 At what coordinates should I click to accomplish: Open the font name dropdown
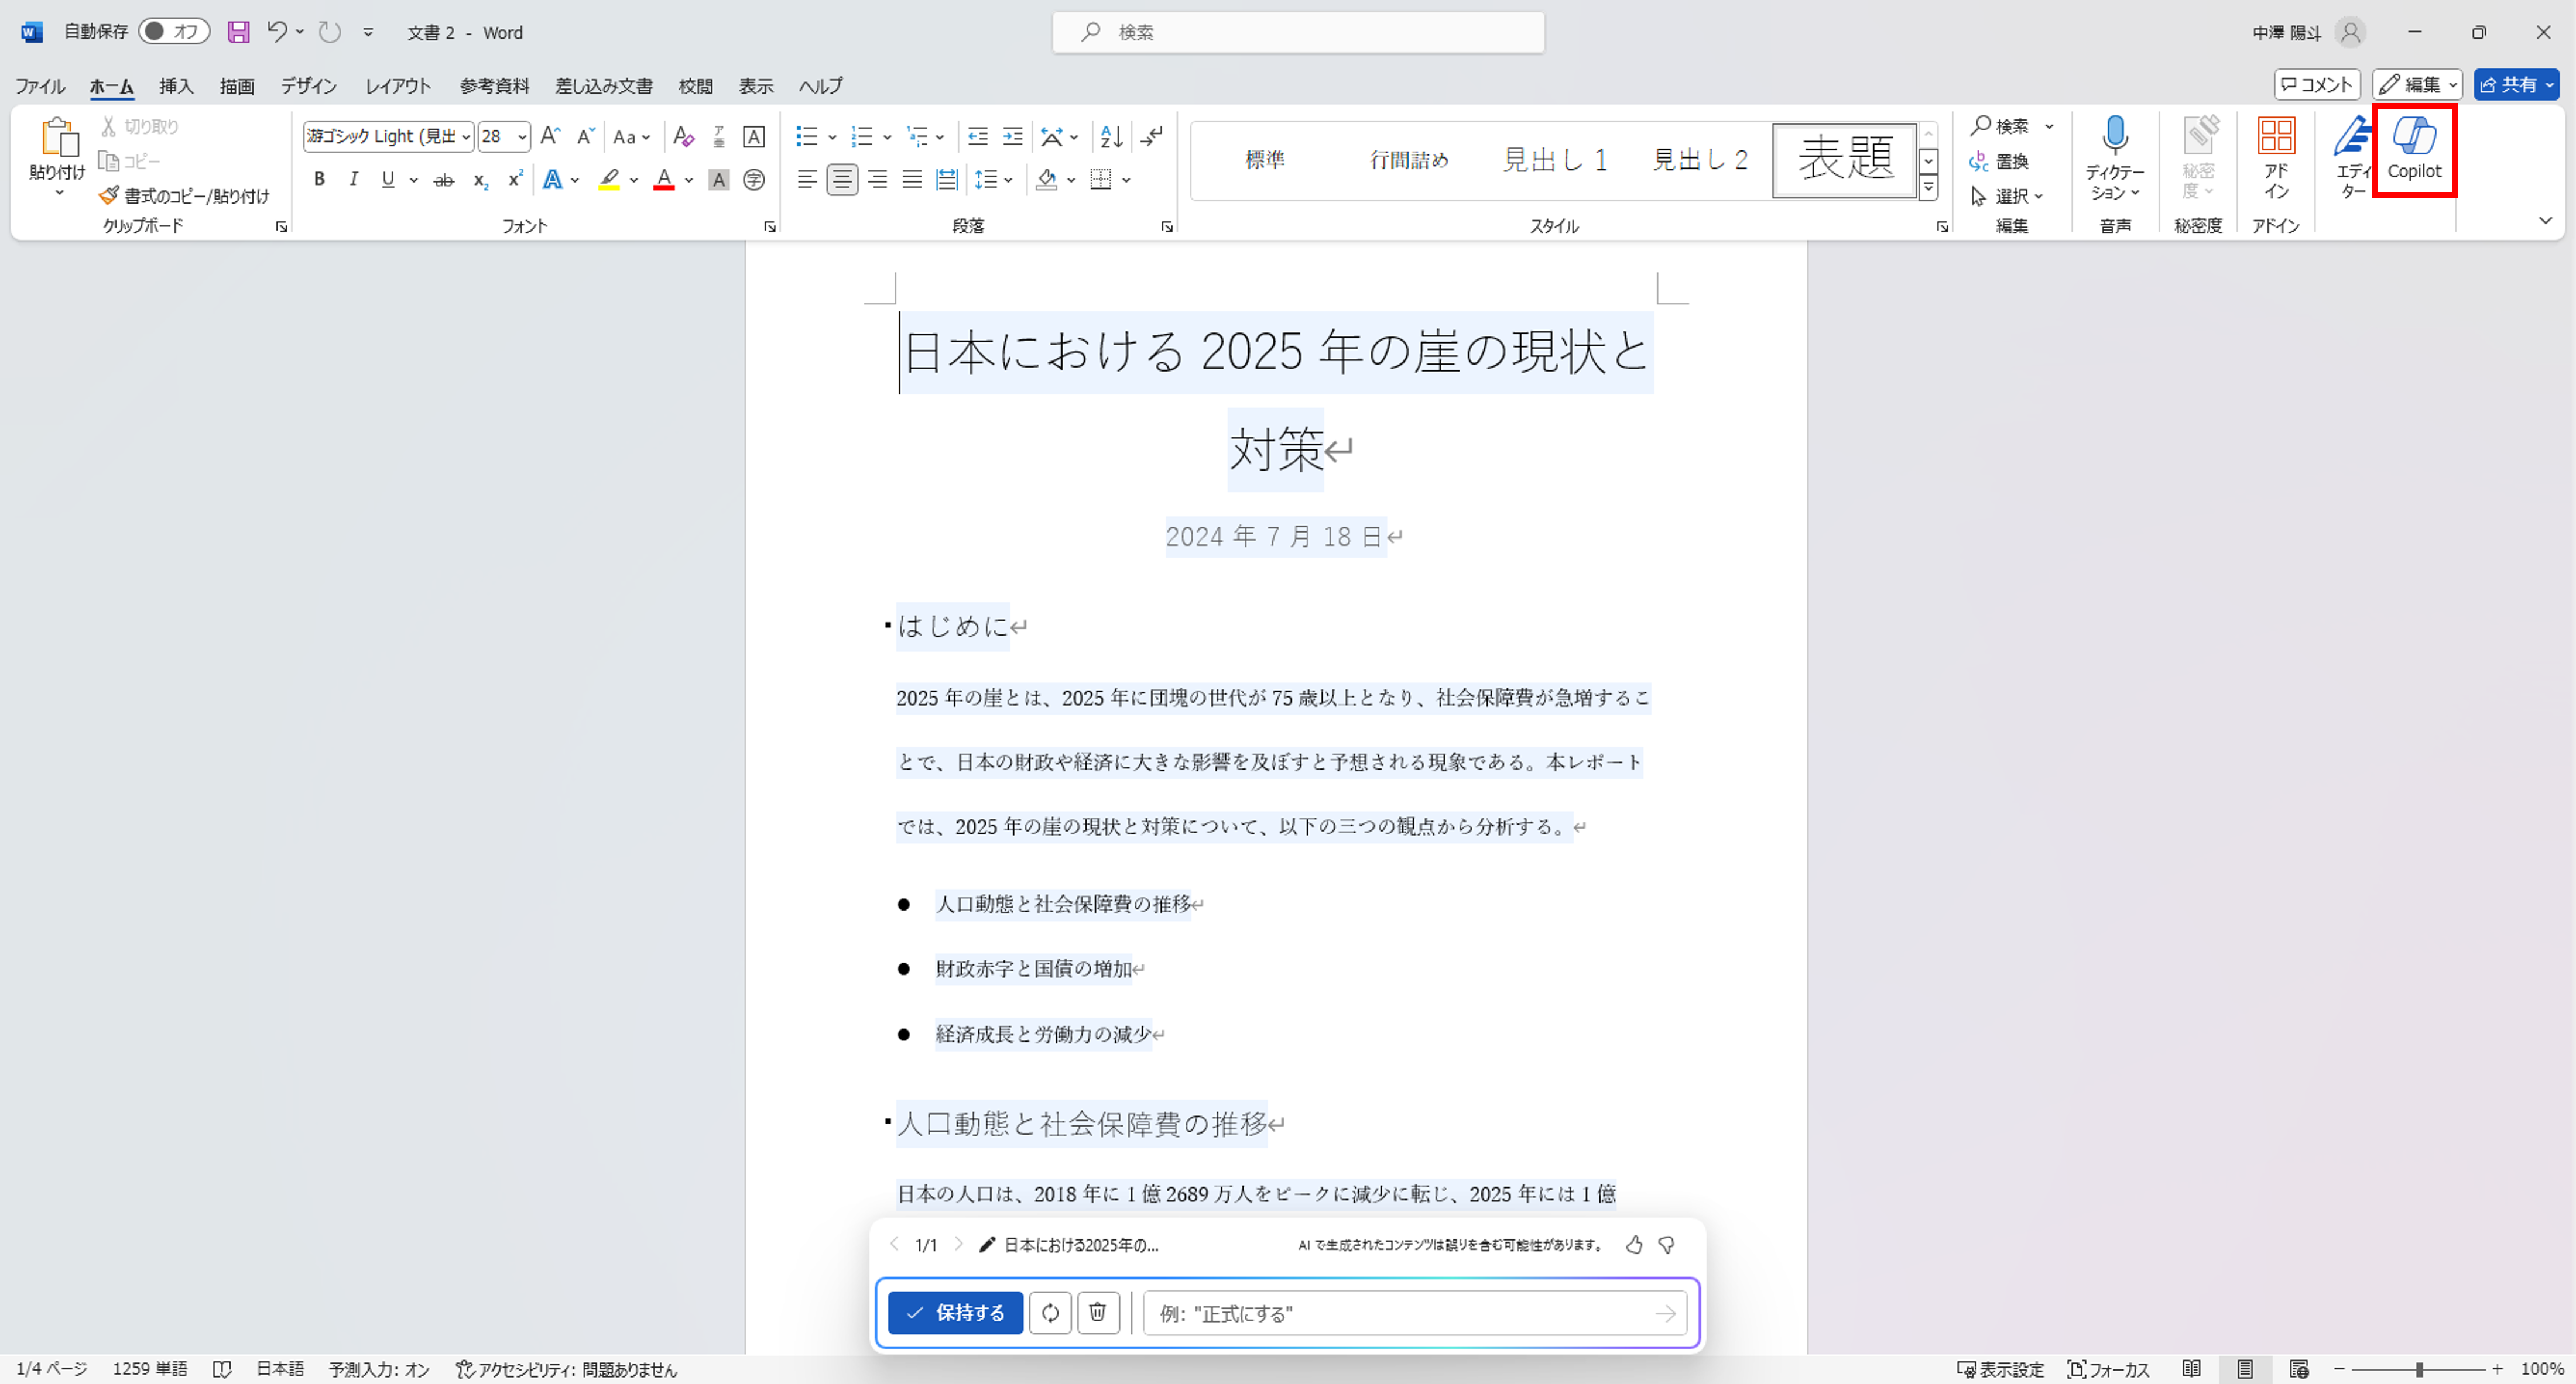click(466, 137)
